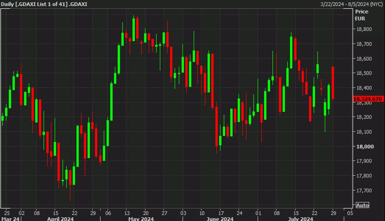Click the 18,600 price axis label

click(364, 59)
